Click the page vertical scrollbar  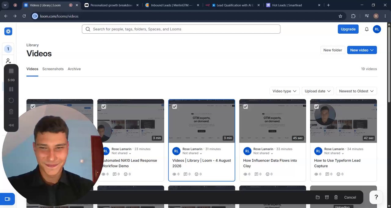[x=389, y=64]
